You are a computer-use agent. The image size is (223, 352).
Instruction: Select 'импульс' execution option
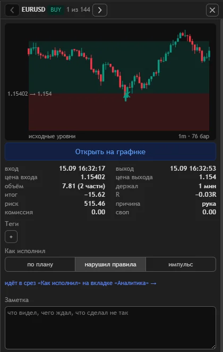click(181, 264)
